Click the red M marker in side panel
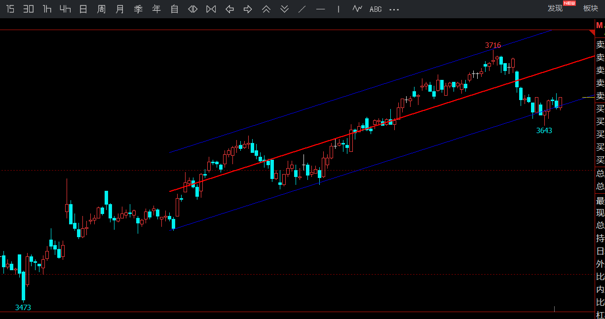 coord(600,25)
